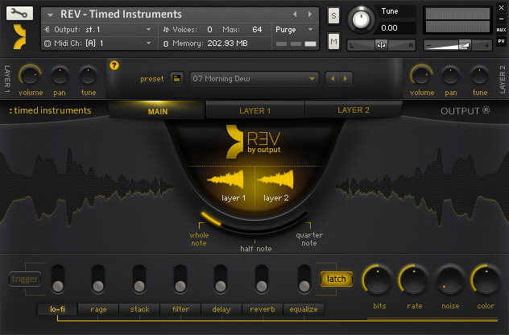Viewport: 509px width, 335px height.
Task: Click the Output routing icon
Action: (x=48, y=30)
